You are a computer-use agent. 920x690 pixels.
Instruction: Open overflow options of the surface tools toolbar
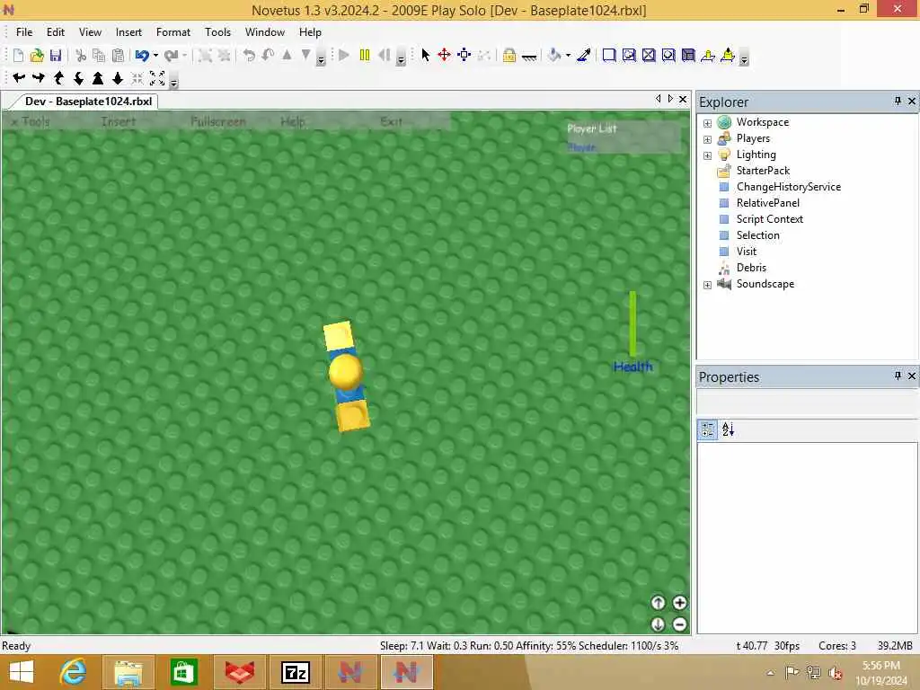(744, 58)
